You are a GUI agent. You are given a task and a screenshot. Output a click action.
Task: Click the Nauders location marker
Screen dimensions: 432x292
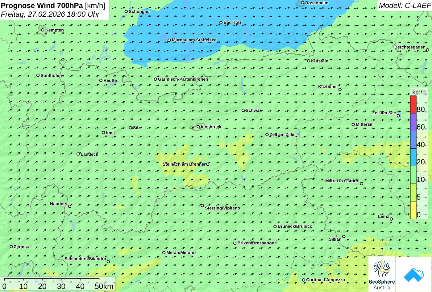click(70, 206)
